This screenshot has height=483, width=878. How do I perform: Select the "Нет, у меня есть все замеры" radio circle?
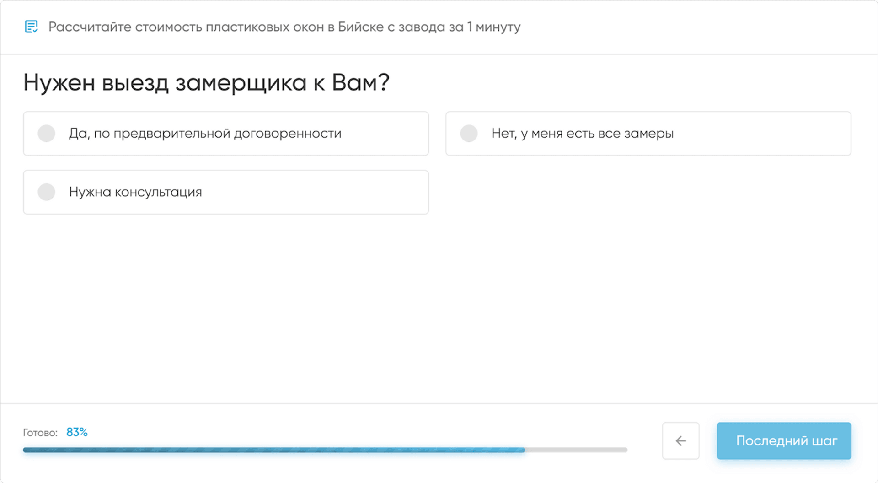click(x=469, y=134)
